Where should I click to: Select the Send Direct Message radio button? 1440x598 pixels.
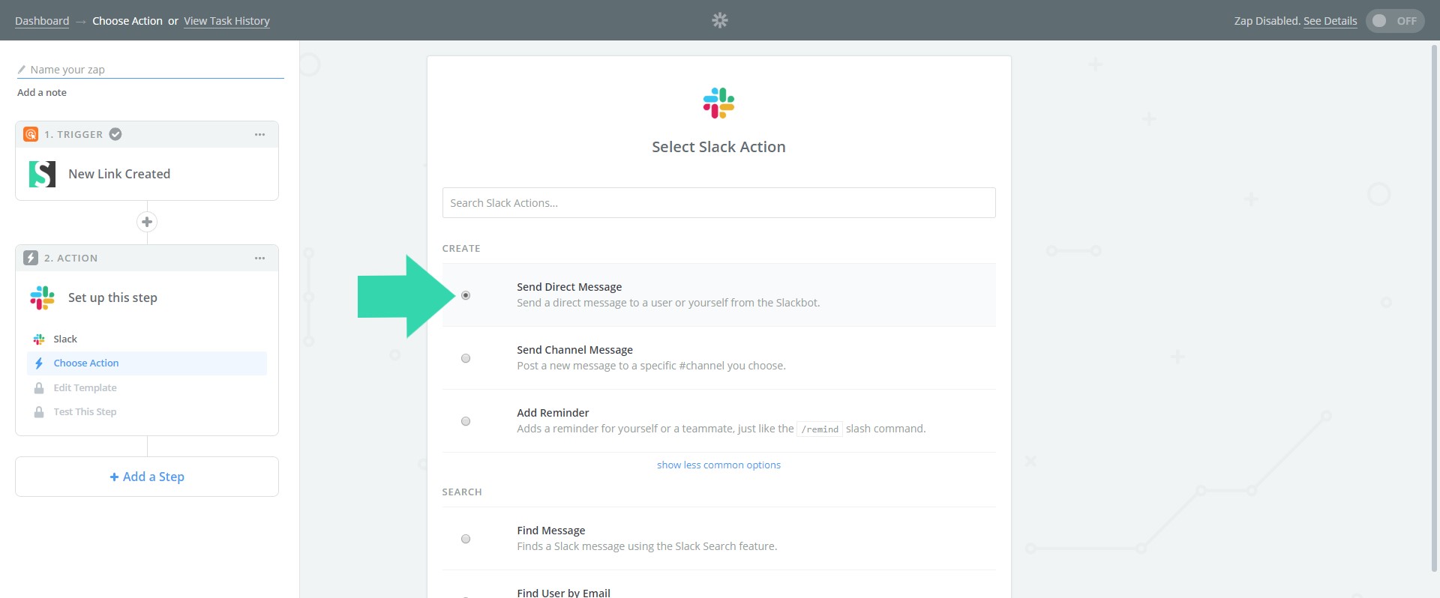coord(466,295)
